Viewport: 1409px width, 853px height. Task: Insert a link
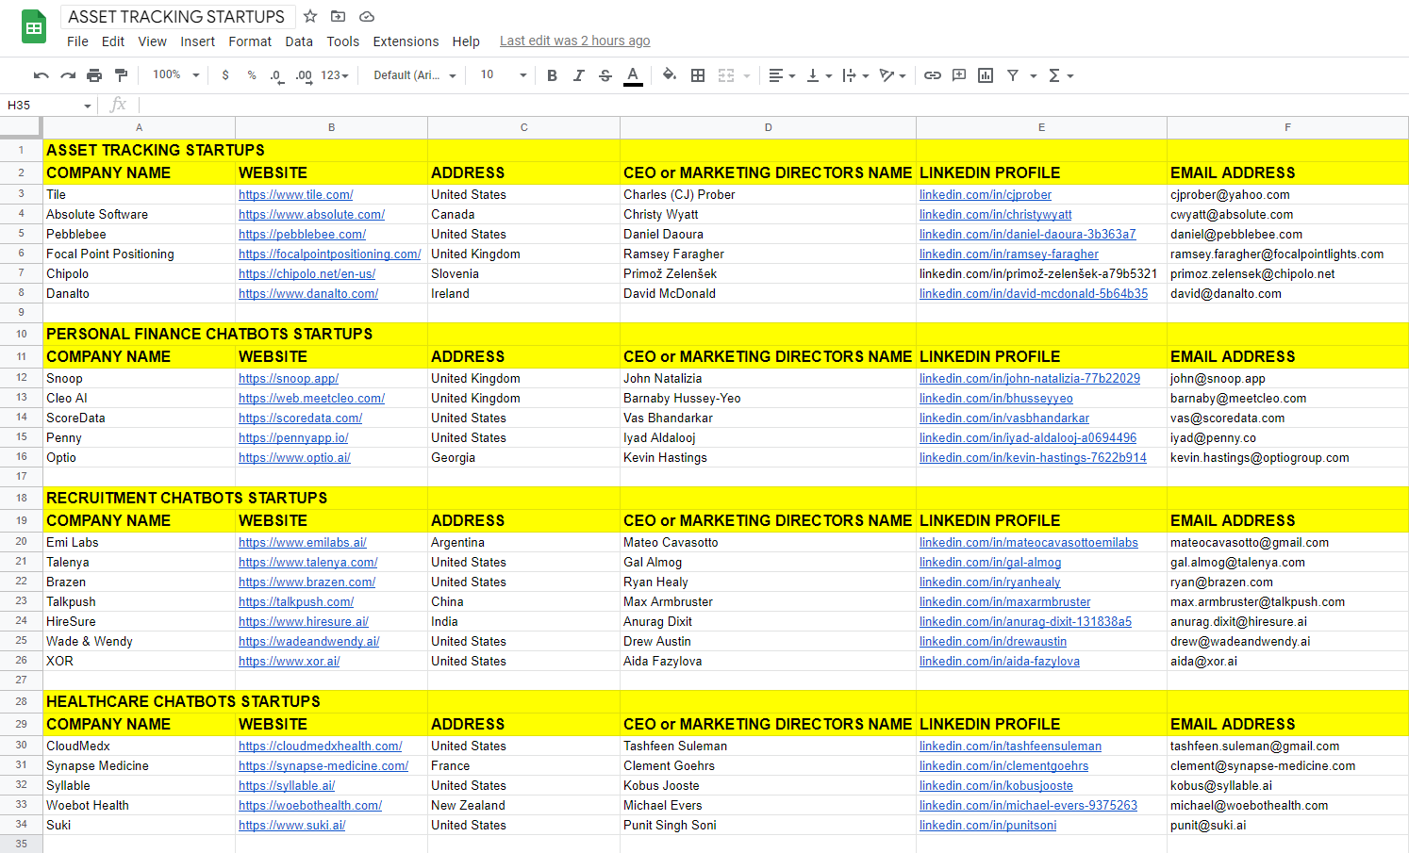[x=932, y=75]
